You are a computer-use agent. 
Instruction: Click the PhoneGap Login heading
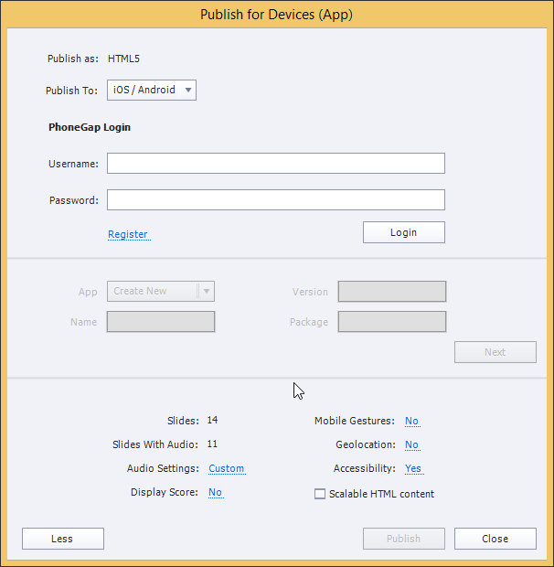(x=90, y=127)
